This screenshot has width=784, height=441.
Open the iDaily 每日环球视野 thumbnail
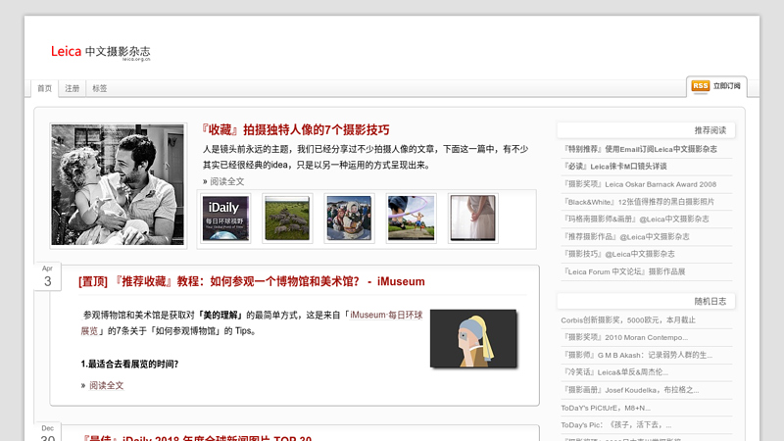click(226, 218)
